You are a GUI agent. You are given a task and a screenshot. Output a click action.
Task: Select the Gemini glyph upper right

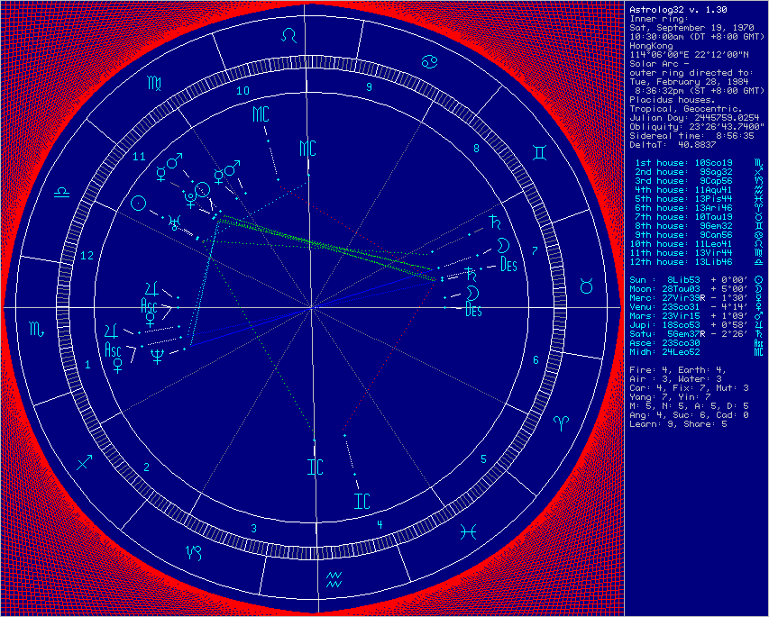click(x=539, y=151)
